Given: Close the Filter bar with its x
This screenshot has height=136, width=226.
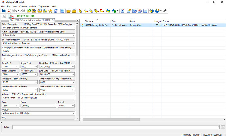Looking at the screenshot, I should coord(1,123).
